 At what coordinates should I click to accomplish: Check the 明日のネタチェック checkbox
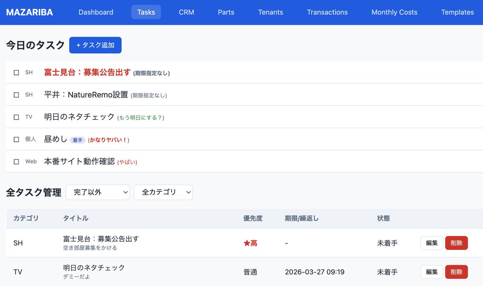pyautogui.click(x=16, y=117)
